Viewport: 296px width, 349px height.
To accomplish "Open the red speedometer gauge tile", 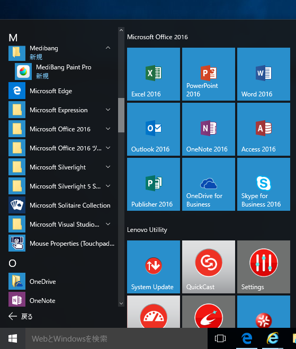I will pos(154,311).
